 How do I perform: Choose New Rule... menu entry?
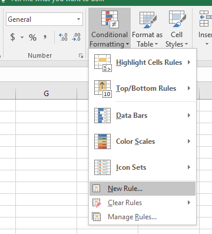143,189
